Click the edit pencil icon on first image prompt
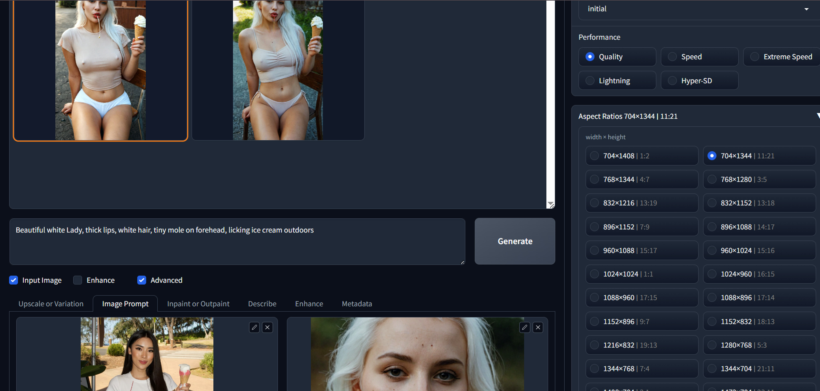Image resolution: width=820 pixels, height=391 pixels. tap(254, 327)
